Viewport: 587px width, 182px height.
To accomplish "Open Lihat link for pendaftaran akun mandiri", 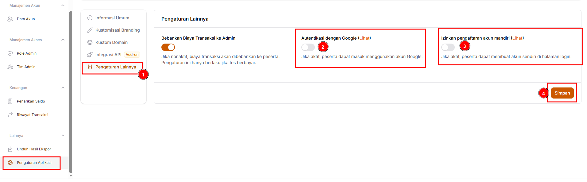I will (x=517, y=38).
